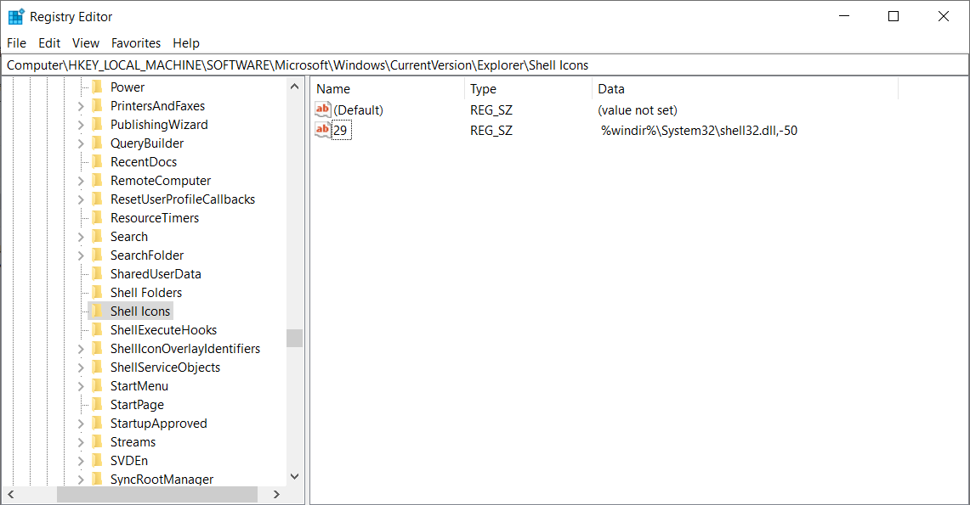Click the SearchFolder folder icon

click(97, 255)
